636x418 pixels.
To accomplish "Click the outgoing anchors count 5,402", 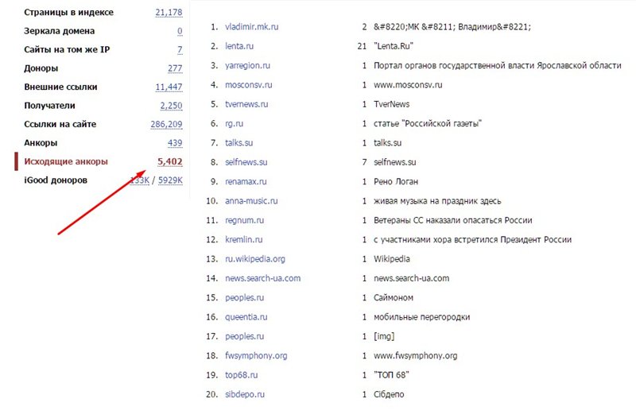I will tap(170, 162).
